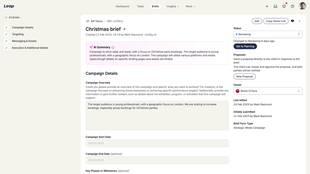Expand the Insights menu
The image size is (310, 174).
pyautogui.click(x=173, y=6)
